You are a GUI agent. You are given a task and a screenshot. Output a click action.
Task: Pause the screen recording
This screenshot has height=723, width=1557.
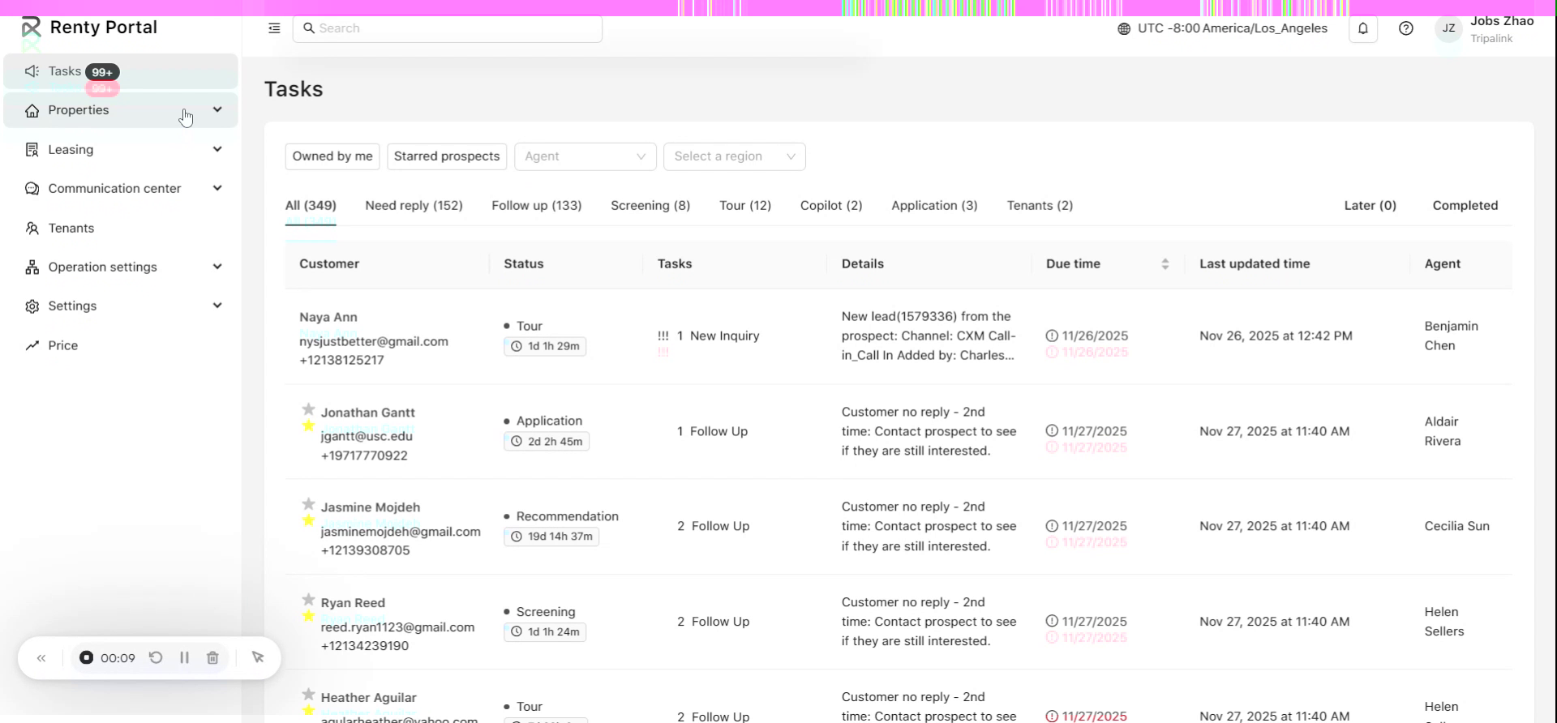pyautogui.click(x=184, y=658)
